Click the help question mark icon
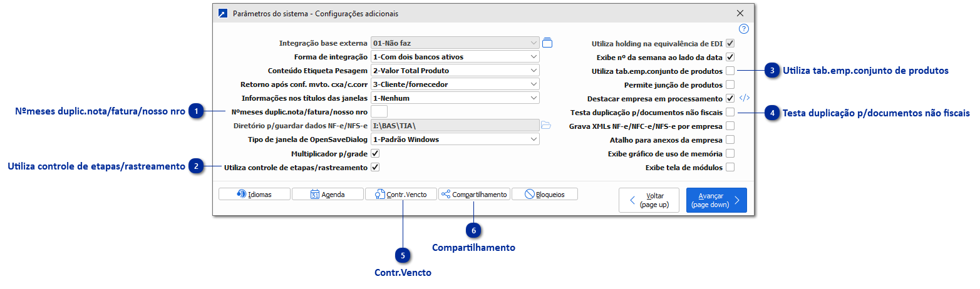This screenshot has height=289, width=980. pyautogui.click(x=744, y=29)
